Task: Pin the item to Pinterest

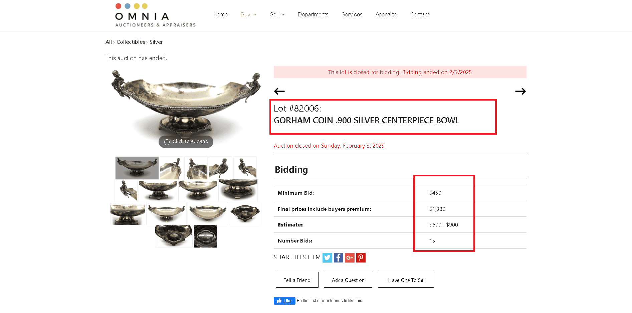Action: [x=361, y=258]
